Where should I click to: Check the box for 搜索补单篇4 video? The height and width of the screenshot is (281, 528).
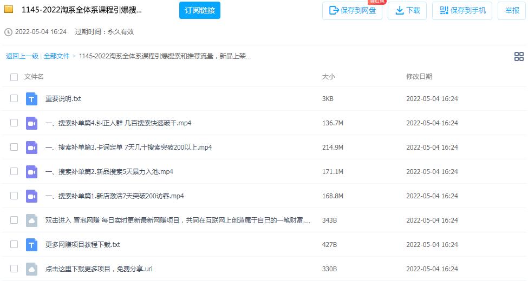click(14, 122)
